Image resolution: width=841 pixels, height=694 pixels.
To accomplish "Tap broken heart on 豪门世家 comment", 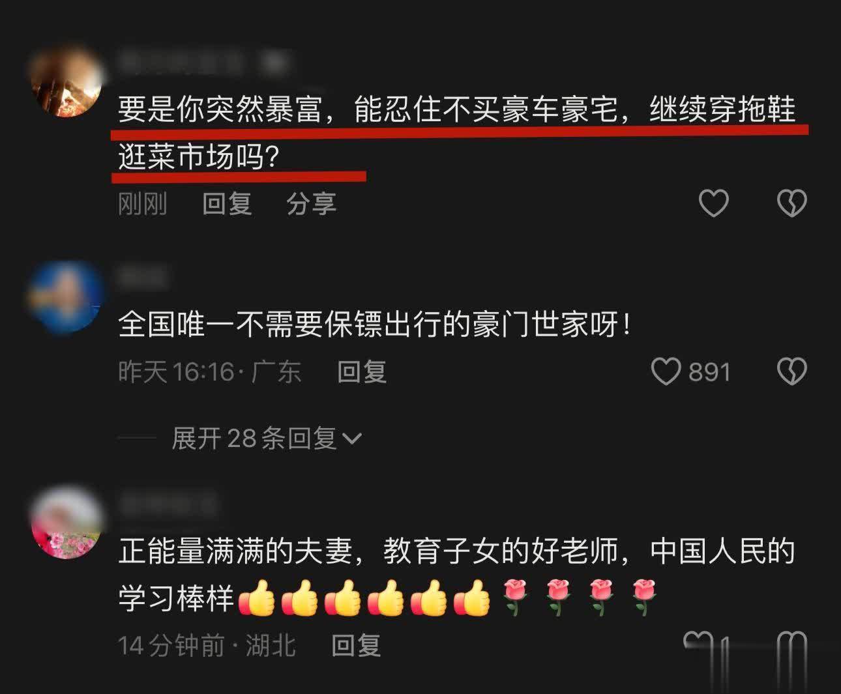I will pos(792,371).
